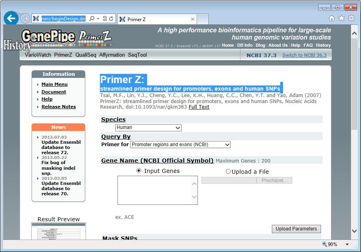
Task: Click gene text area scroll down arrow
Action: pos(194,197)
